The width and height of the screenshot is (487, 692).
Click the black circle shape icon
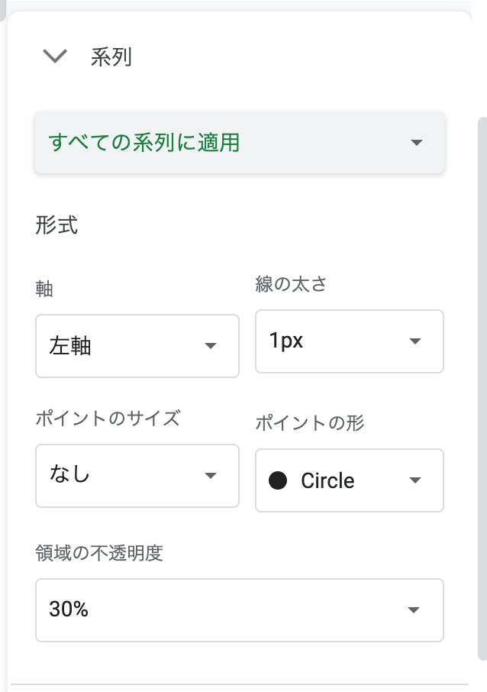click(279, 480)
